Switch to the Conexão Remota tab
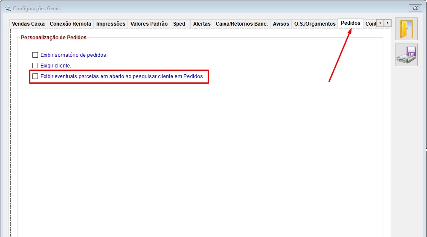 70,24
